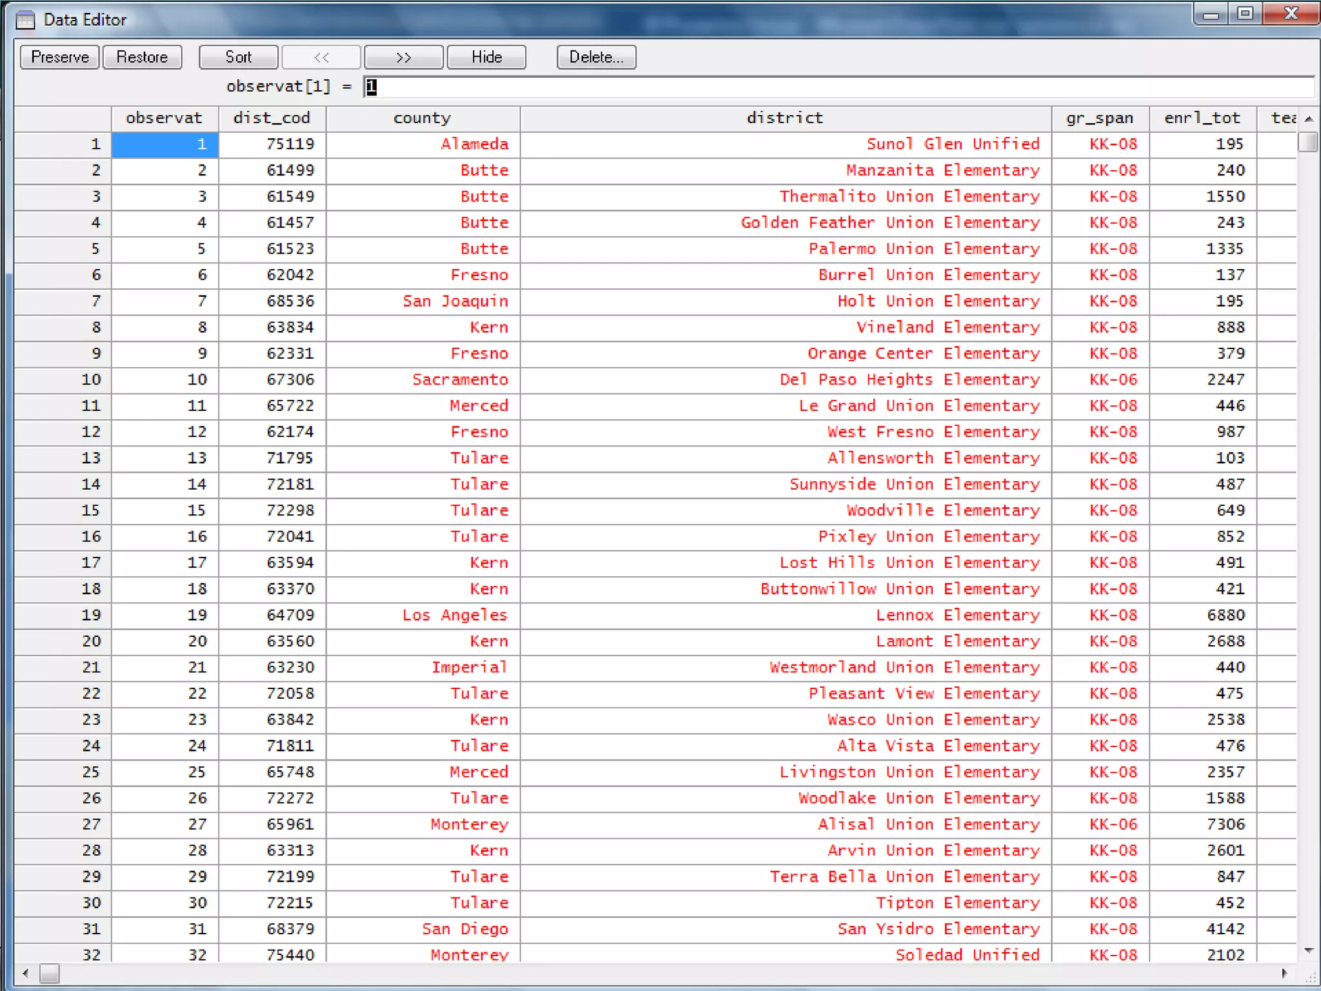The height and width of the screenshot is (991, 1321).
Task: Click the Preserve button
Action: coord(59,57)
